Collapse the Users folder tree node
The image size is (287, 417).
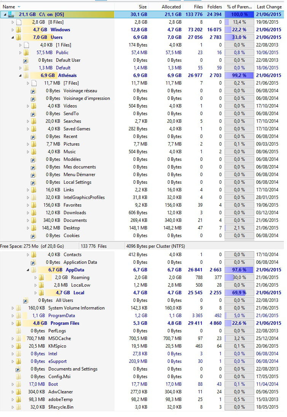point(13,37)
